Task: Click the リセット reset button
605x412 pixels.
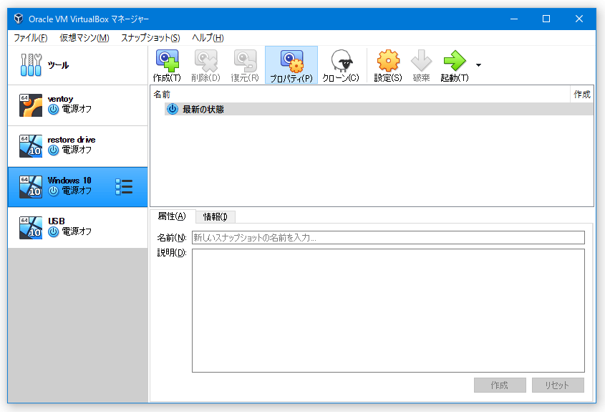Action: (x=558, y=385)
